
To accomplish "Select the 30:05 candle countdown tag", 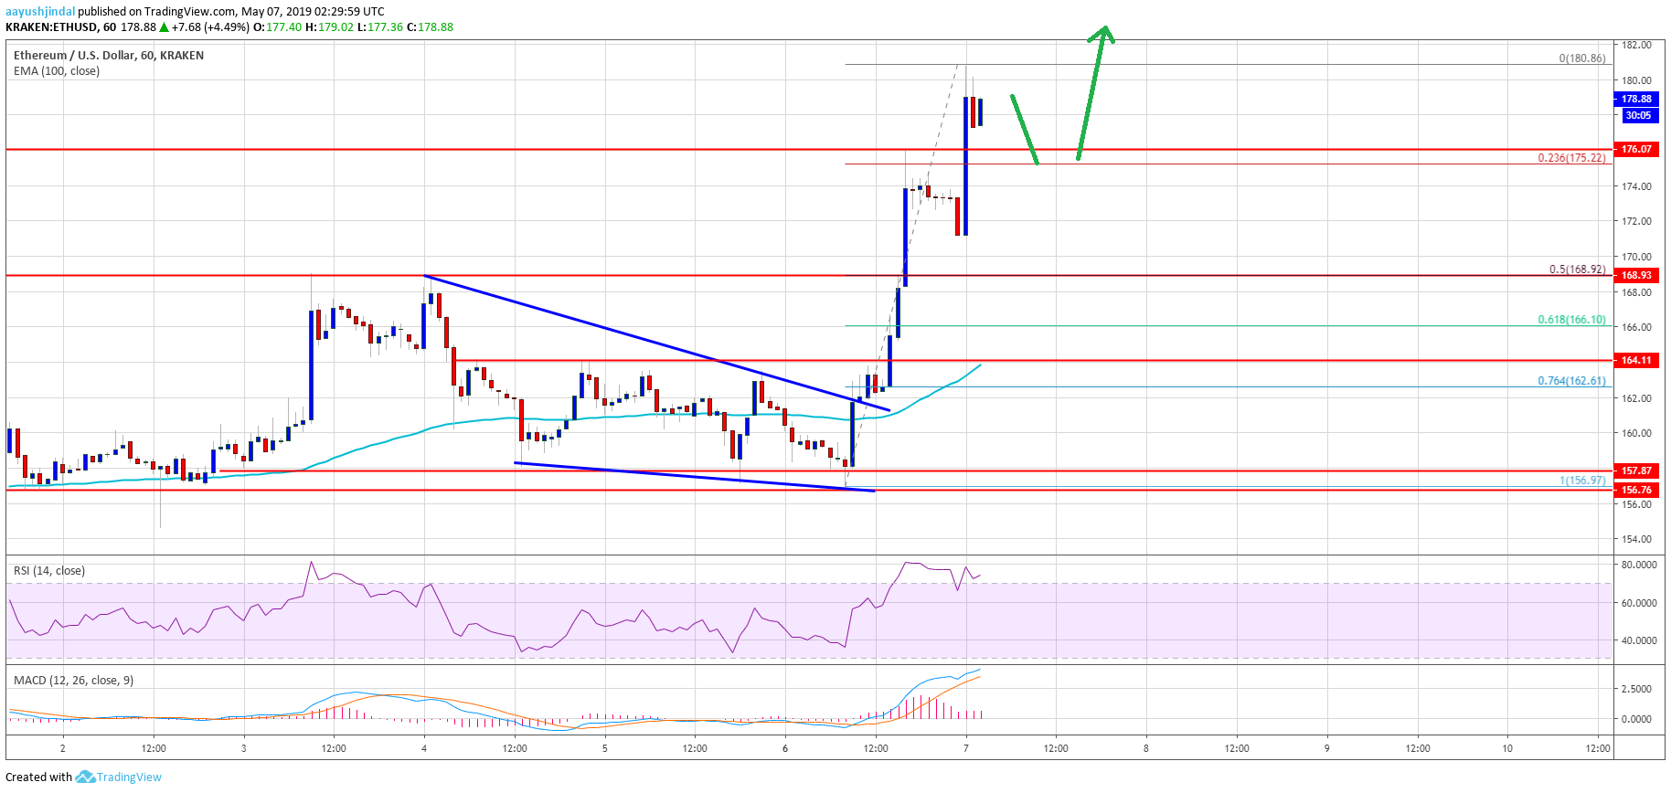I will click(1637, 115).
